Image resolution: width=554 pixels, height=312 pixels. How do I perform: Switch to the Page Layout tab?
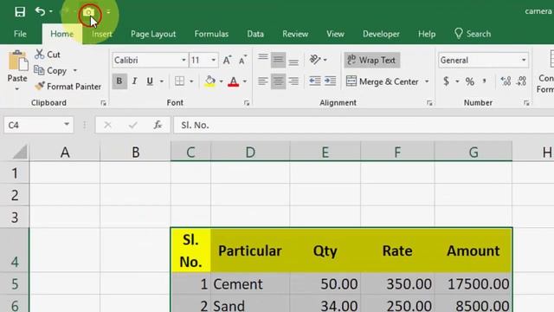[x=153, y=34]
